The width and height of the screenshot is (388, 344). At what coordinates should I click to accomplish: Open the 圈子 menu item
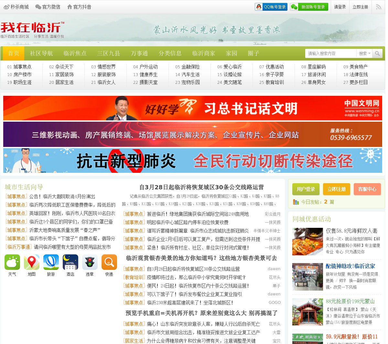[253, 53]
